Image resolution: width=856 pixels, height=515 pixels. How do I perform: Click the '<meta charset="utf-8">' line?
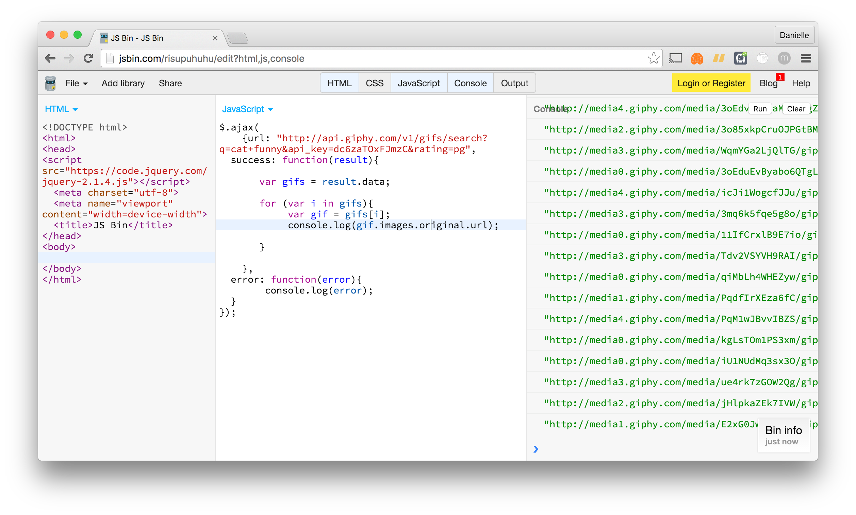point(116,193)
